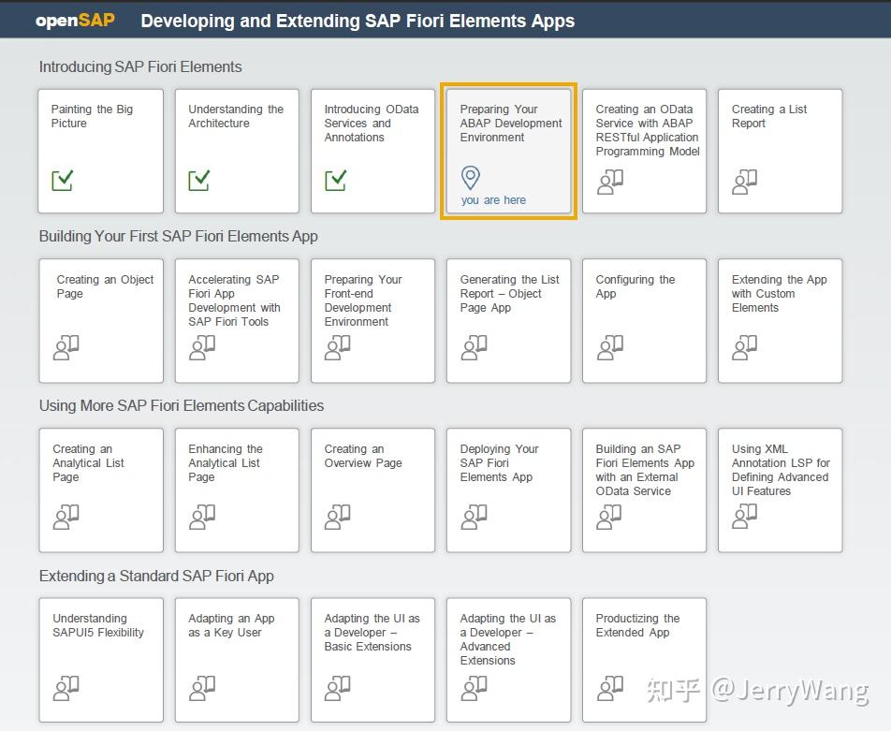
Task: Open the Preparing Your ABAP Development Environment tile
Action: click(x=508, y=152)
